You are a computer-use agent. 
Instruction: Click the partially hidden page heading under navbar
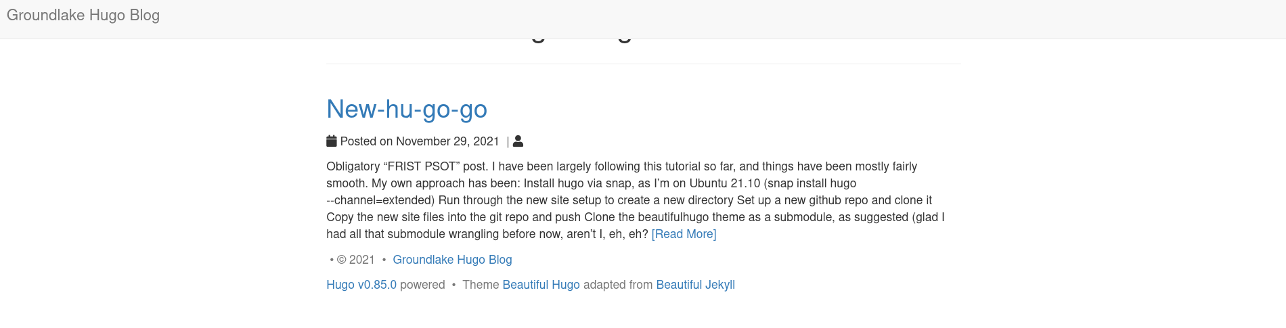[582, 40]
